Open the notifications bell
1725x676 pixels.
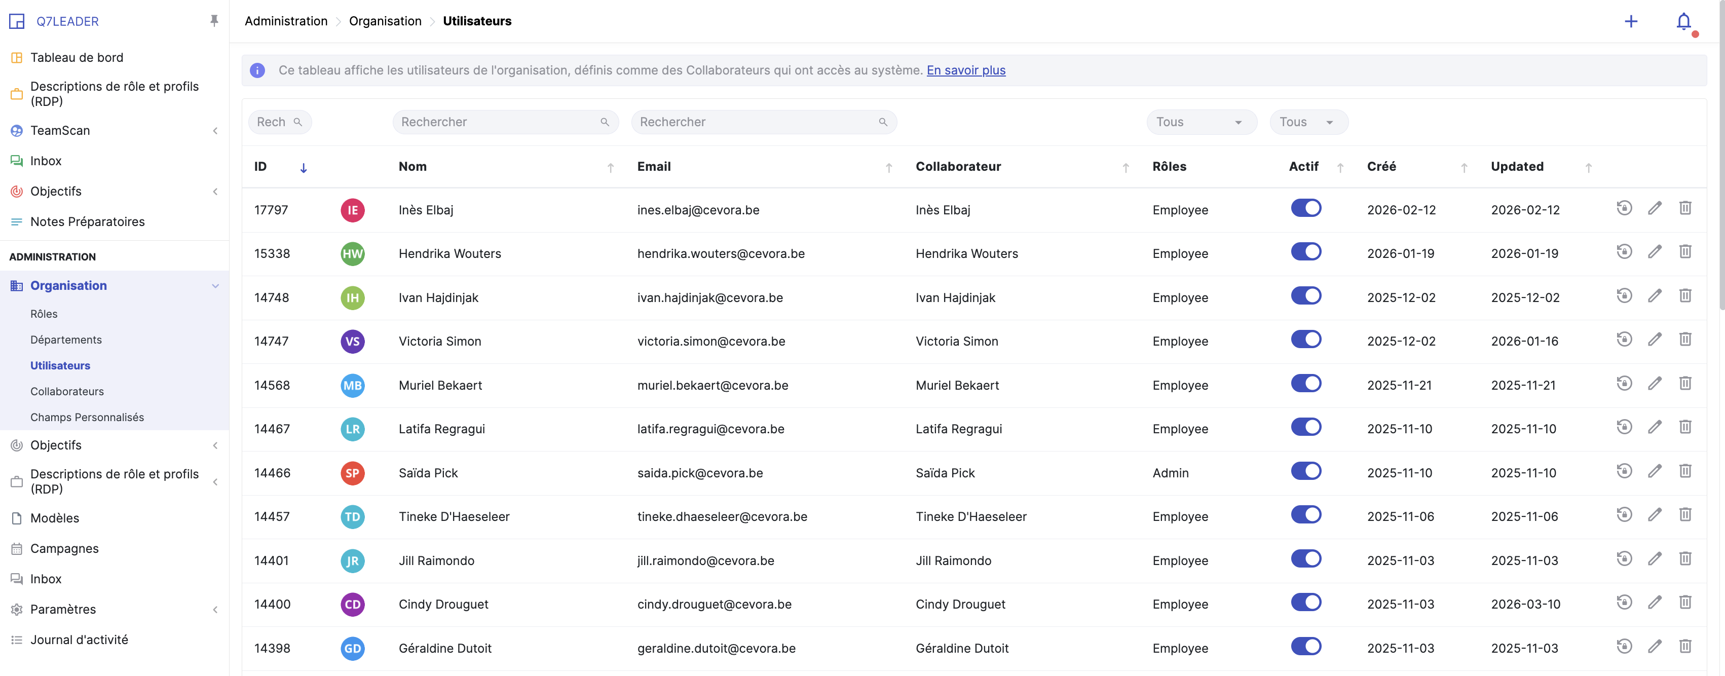[1683, 21]
